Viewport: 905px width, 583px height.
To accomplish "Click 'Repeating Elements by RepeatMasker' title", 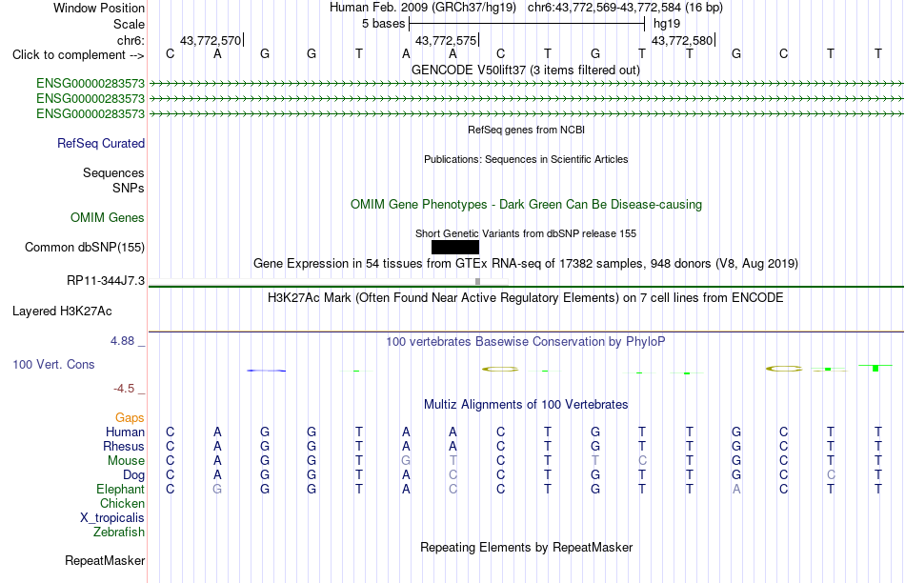I will click(526, 547).
